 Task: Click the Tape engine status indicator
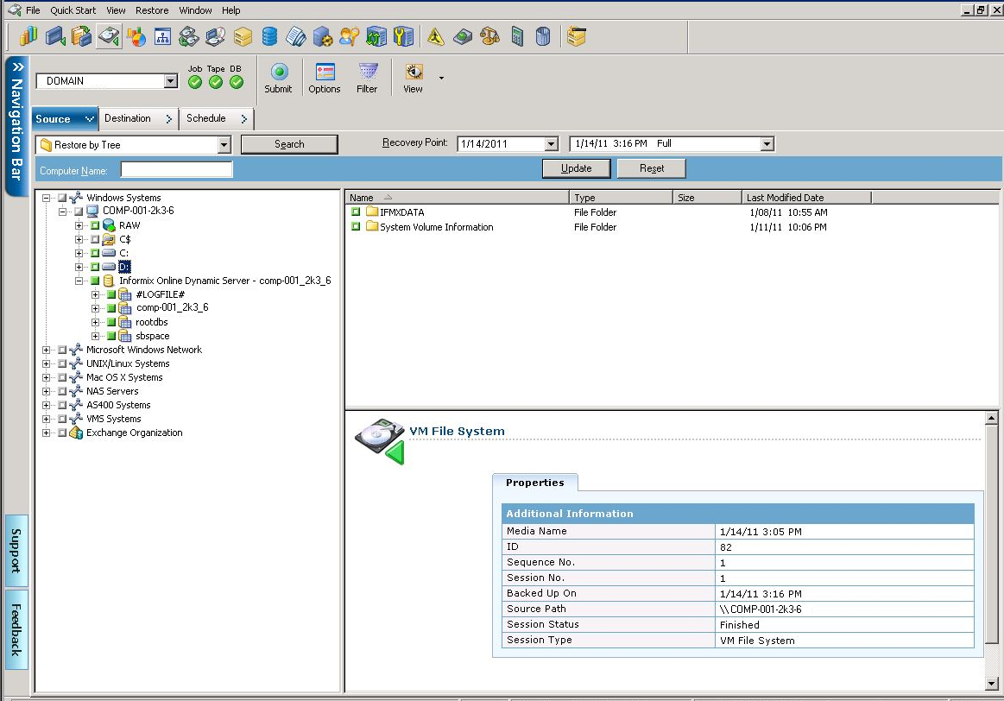(x=216, y=82)
